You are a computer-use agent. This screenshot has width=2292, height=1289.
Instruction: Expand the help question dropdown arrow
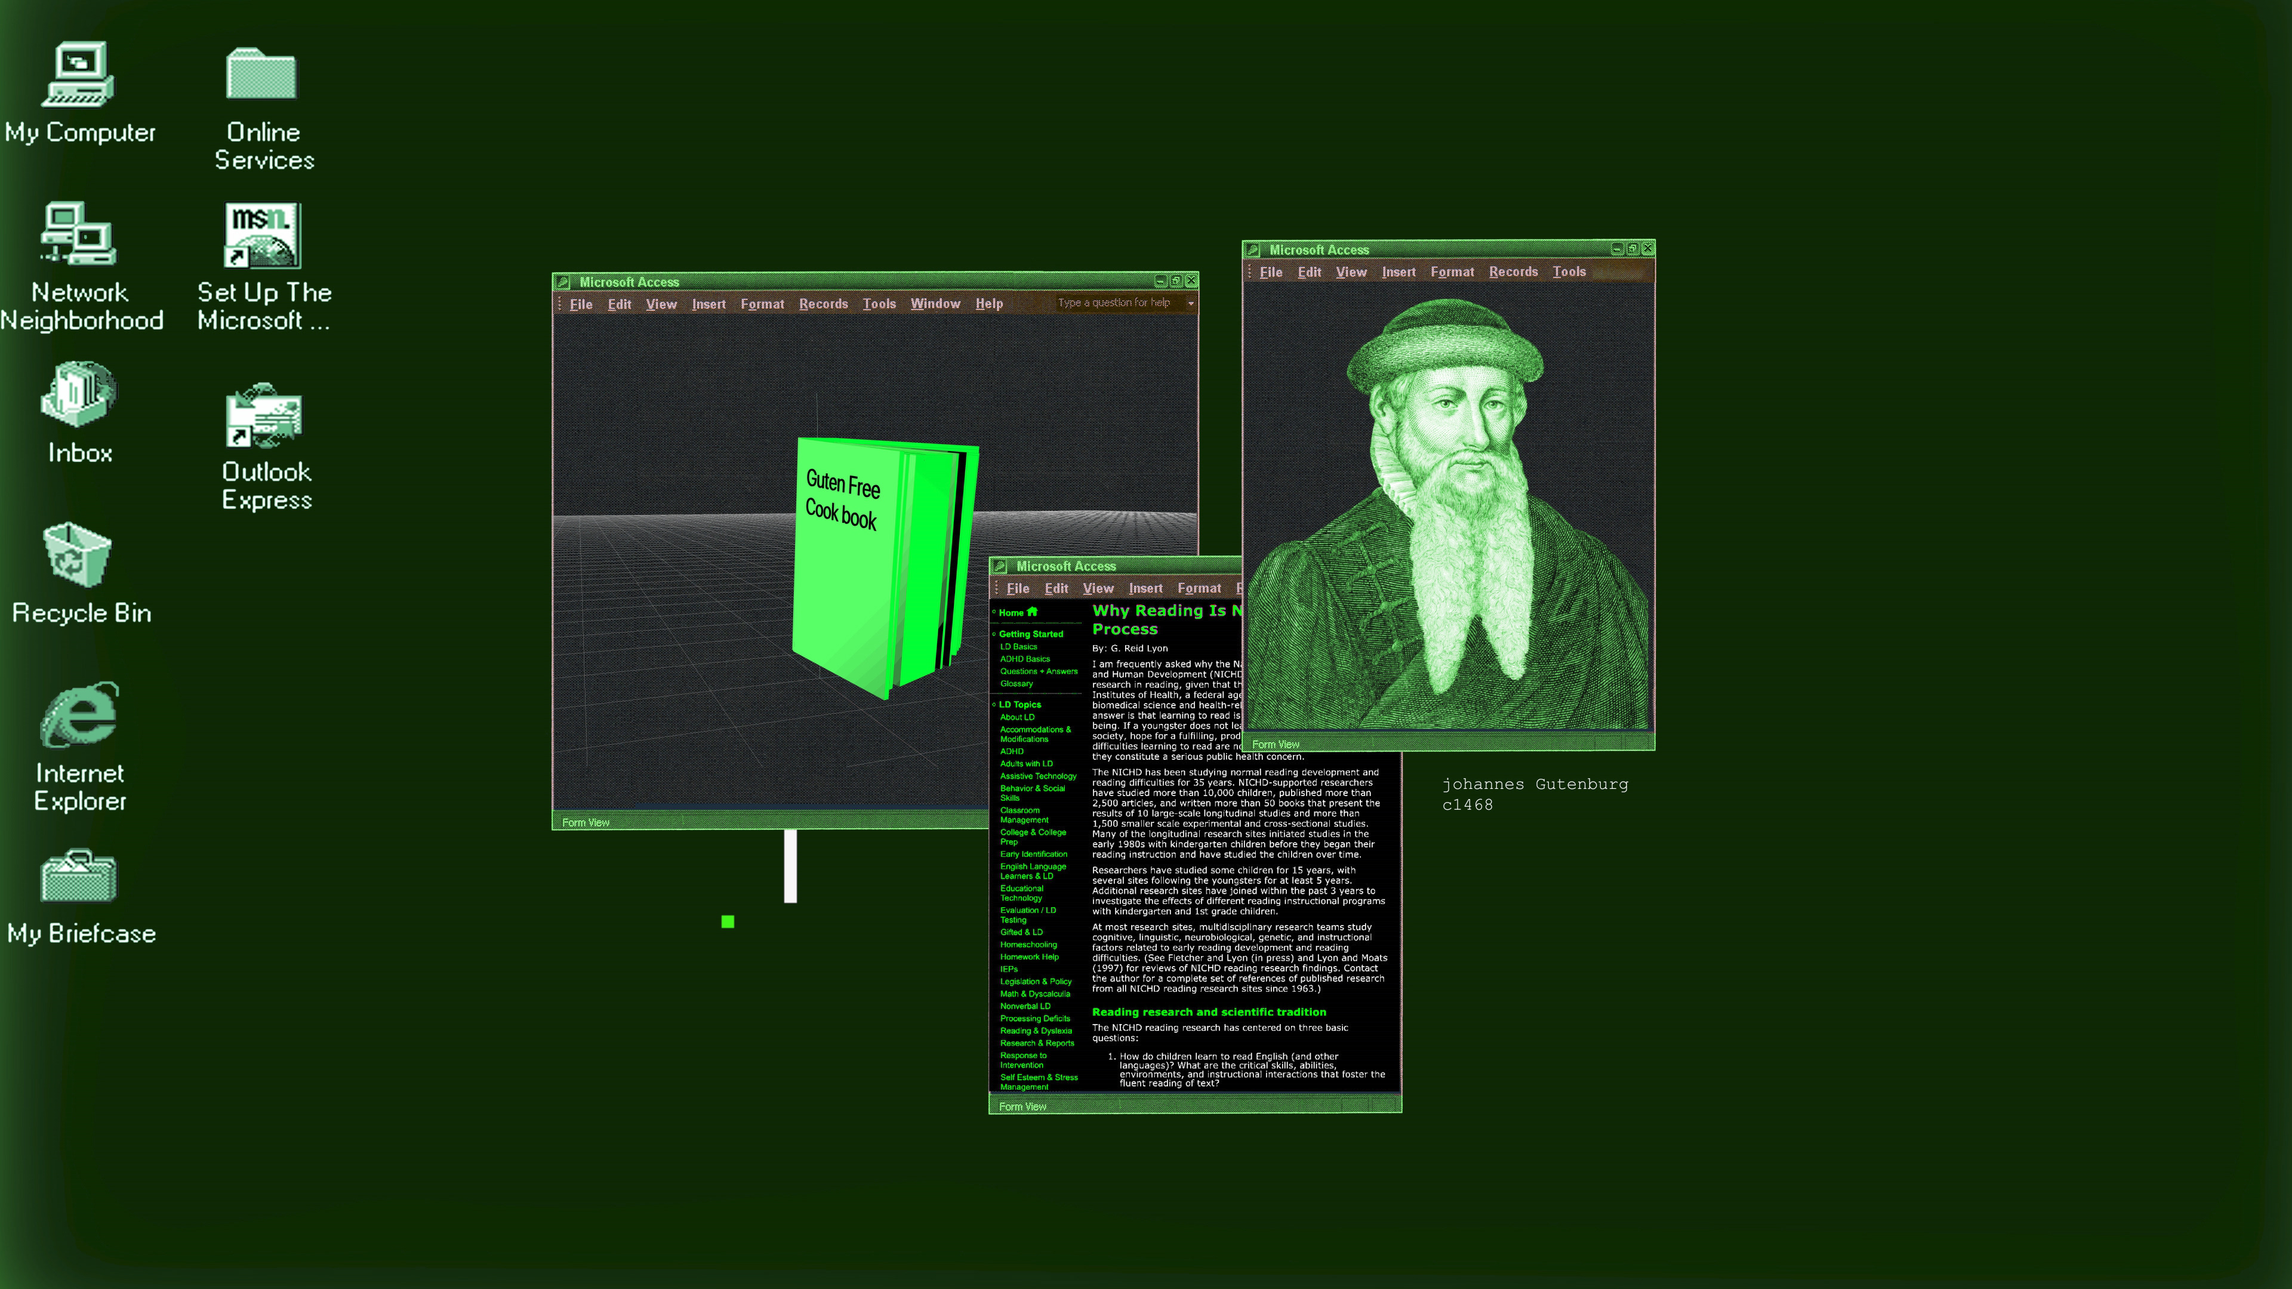(x=1191, y=303)
